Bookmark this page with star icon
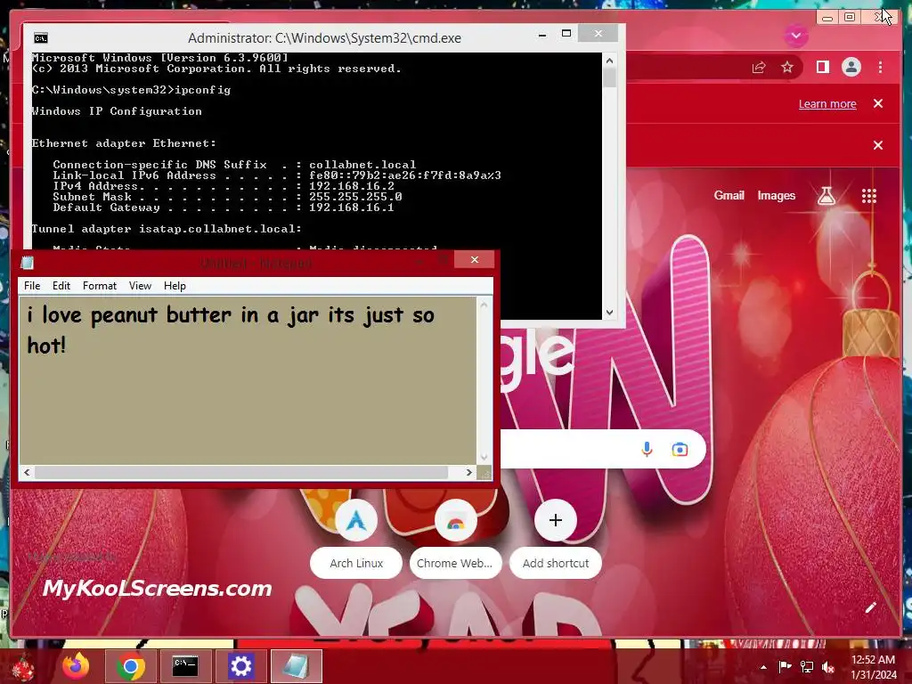 787,68
